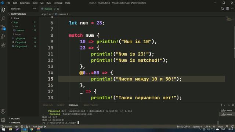Viewport: 235px width, 132px height.
Task: Show hidden system tray icons chevron
Action: click(200, 129)
